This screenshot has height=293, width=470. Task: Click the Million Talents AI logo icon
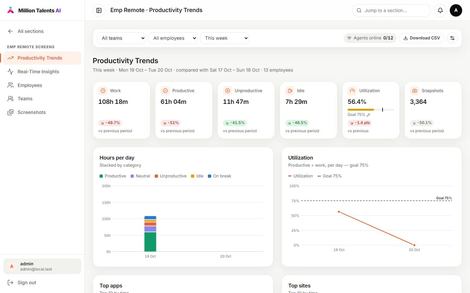(11, 10)
